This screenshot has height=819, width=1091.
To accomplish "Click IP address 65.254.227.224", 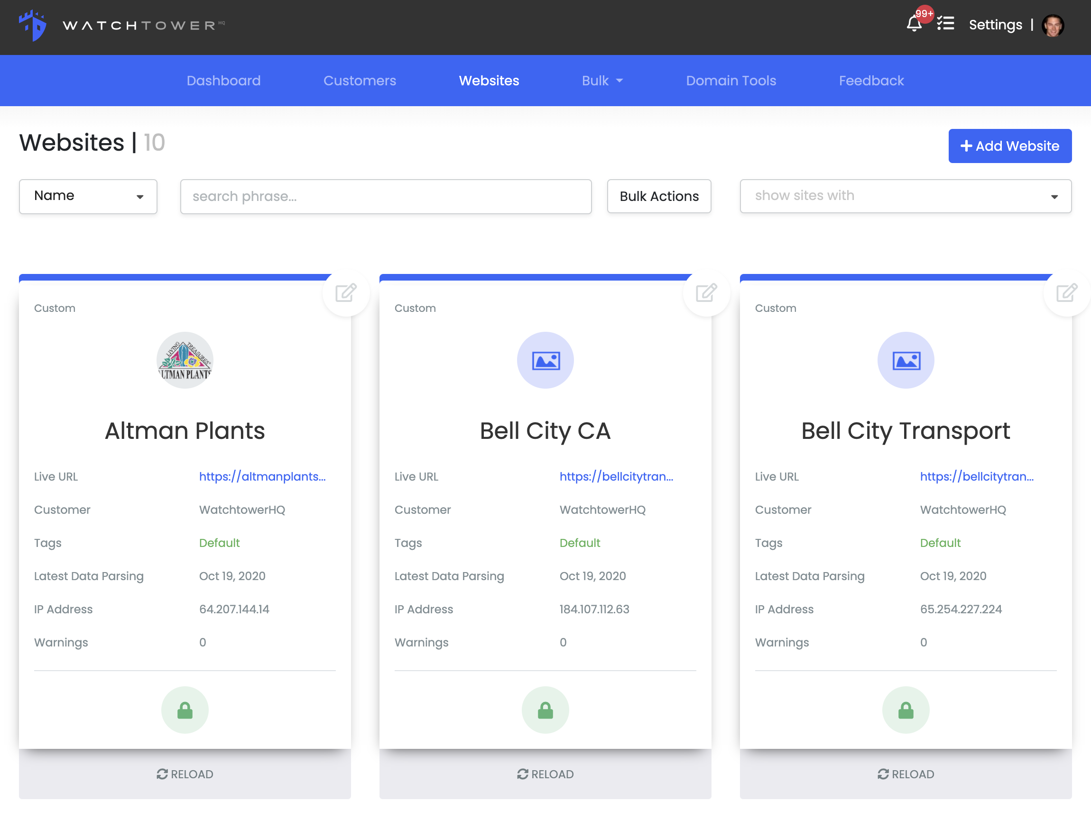I will coord(962,609).
